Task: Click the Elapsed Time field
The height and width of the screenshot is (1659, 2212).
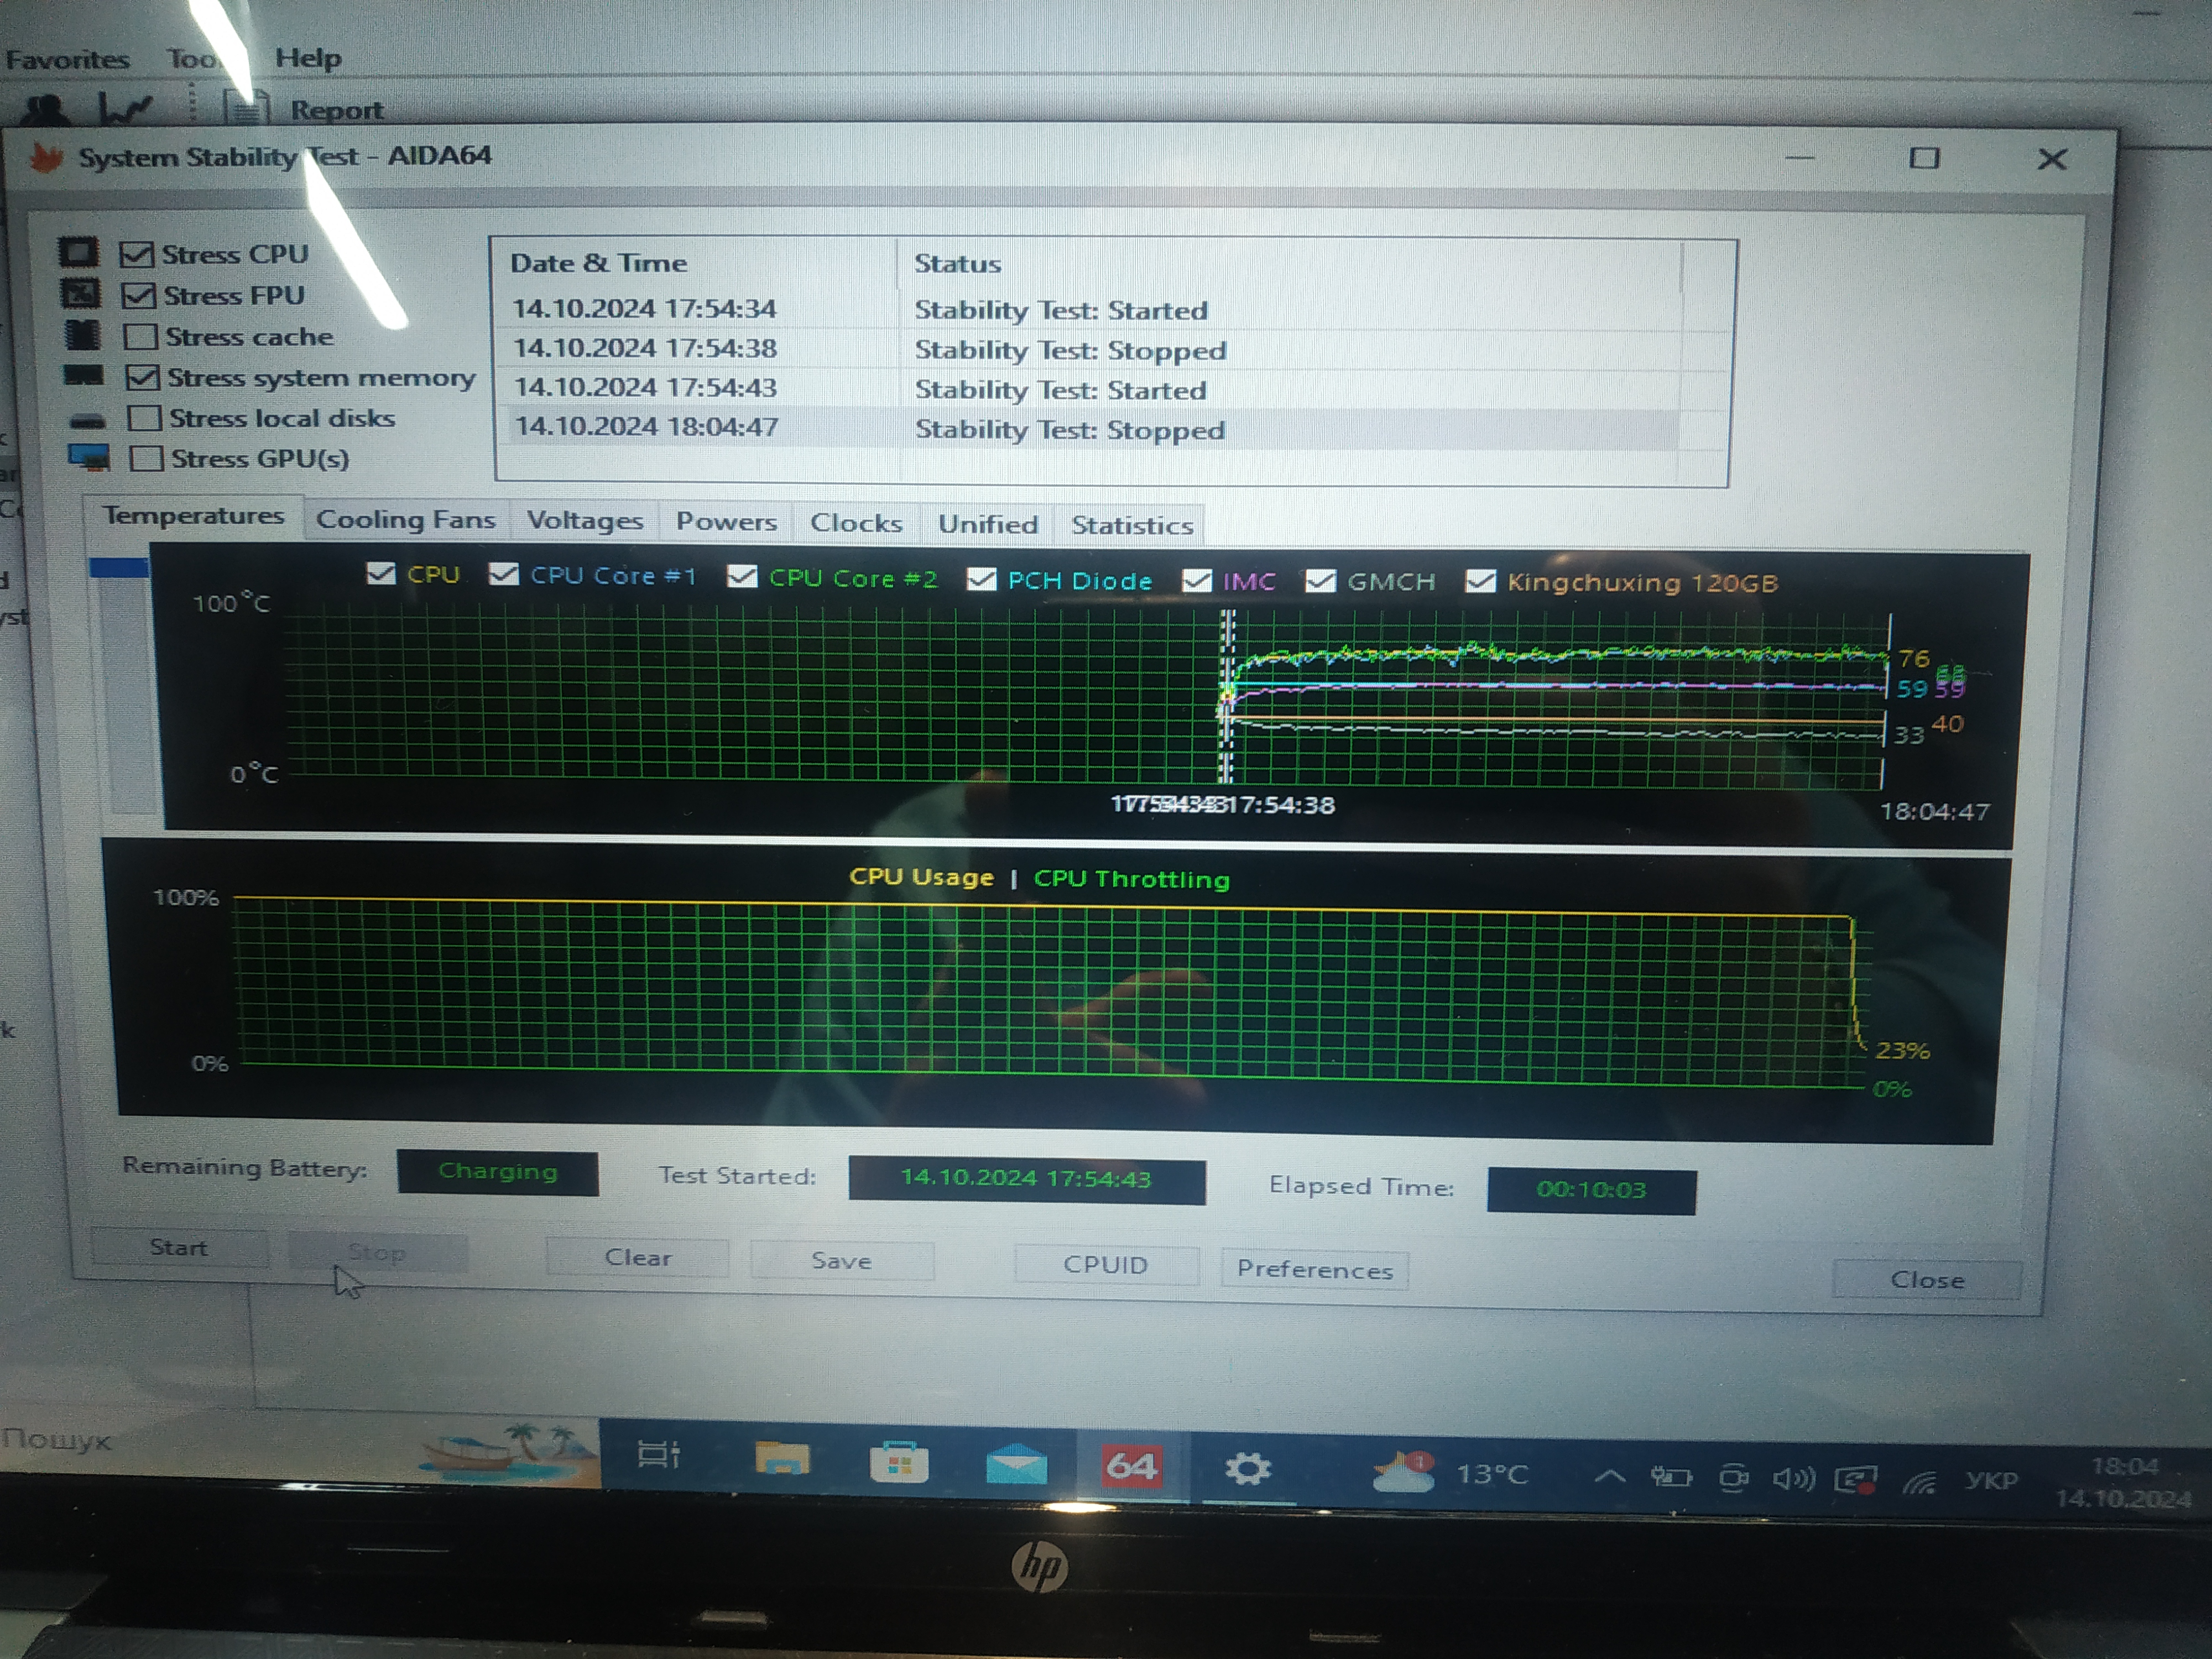Action: (1591, 1190)
